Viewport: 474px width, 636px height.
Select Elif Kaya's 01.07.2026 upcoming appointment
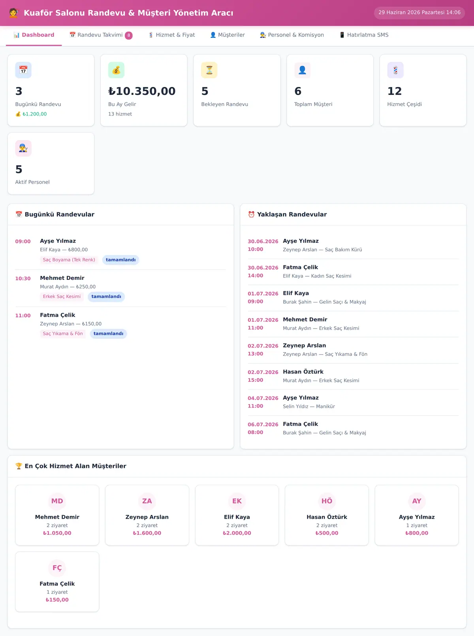coord(353,298)
